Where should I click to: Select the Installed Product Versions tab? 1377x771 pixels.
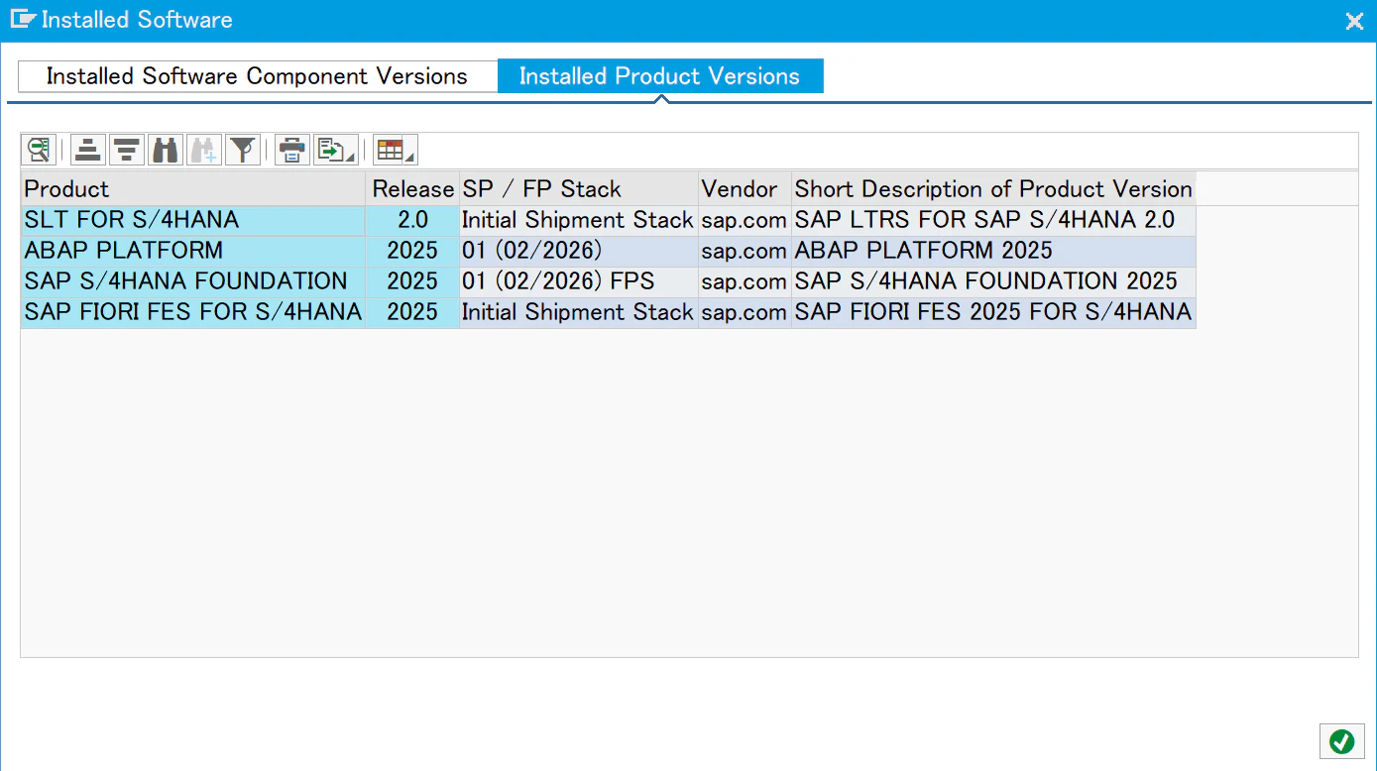pyautogui.click(x=660, y=77)
